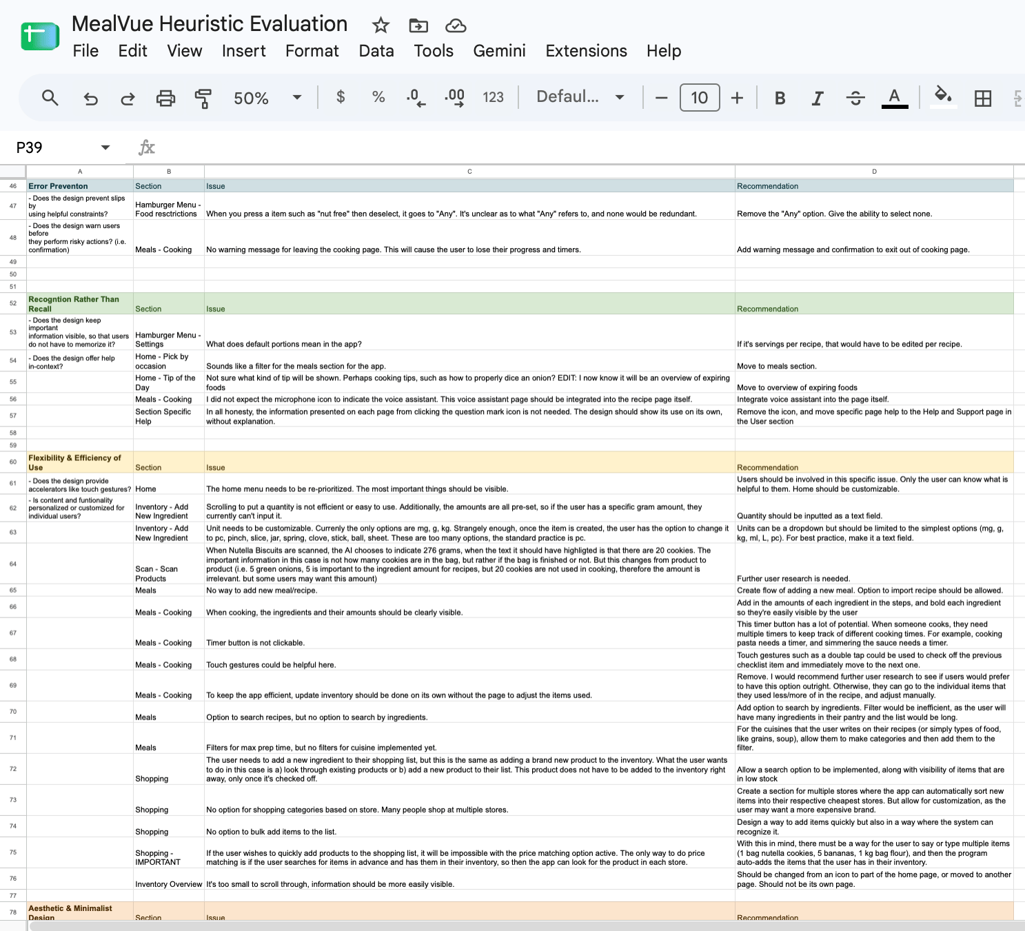Image resolution: width=1025 pixels, height=931 pixels.
Task: Decrease font size with minus button
Action: (661, 98)
